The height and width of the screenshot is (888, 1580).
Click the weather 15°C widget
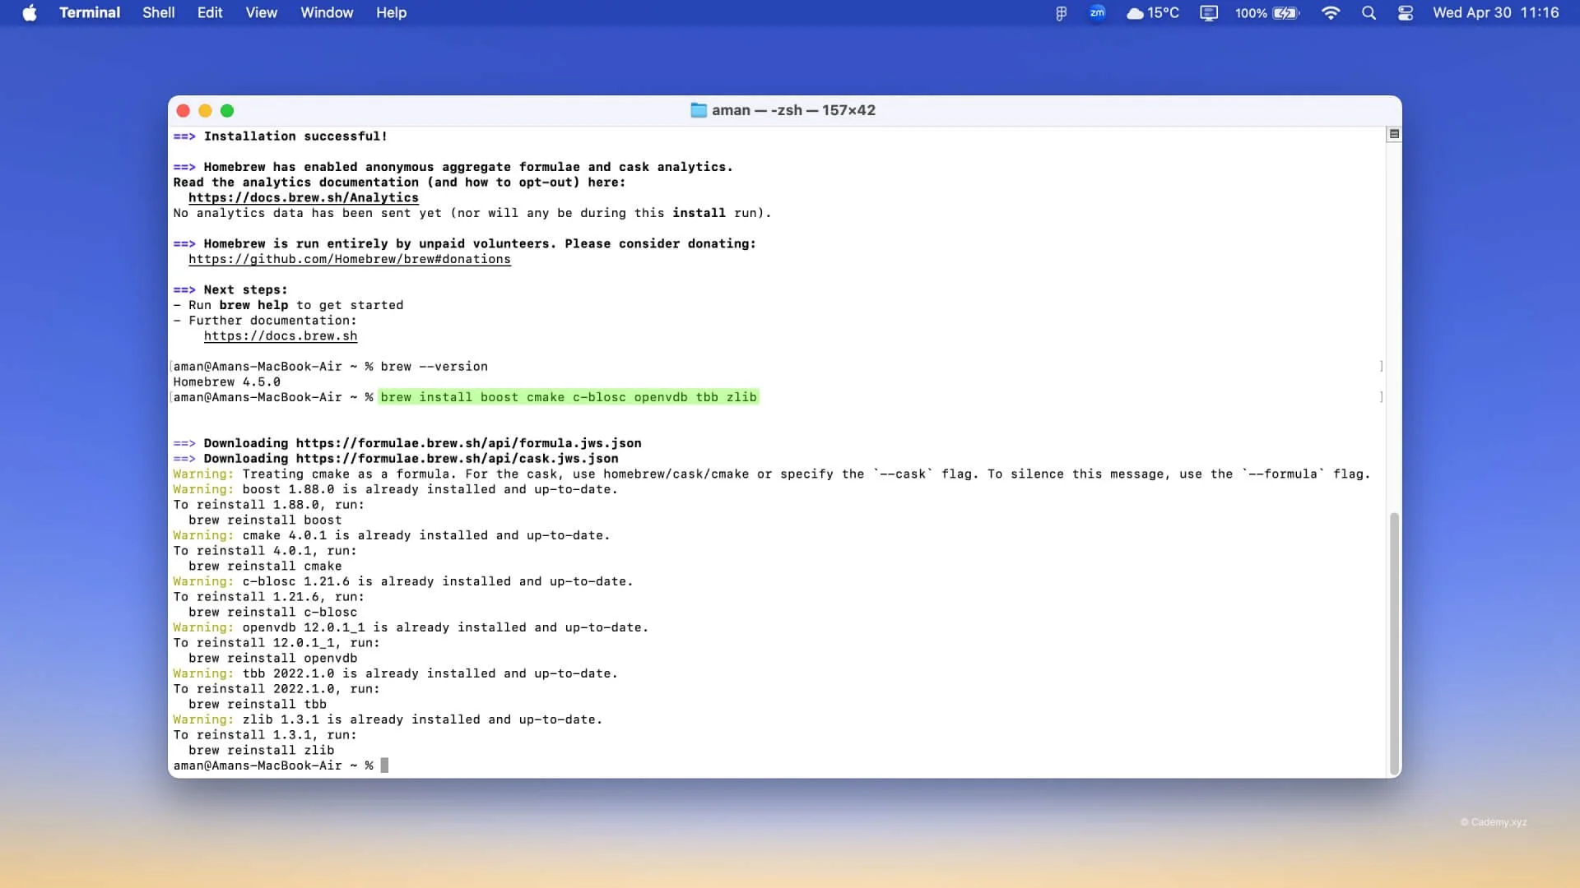click(x=1152, y=12)
